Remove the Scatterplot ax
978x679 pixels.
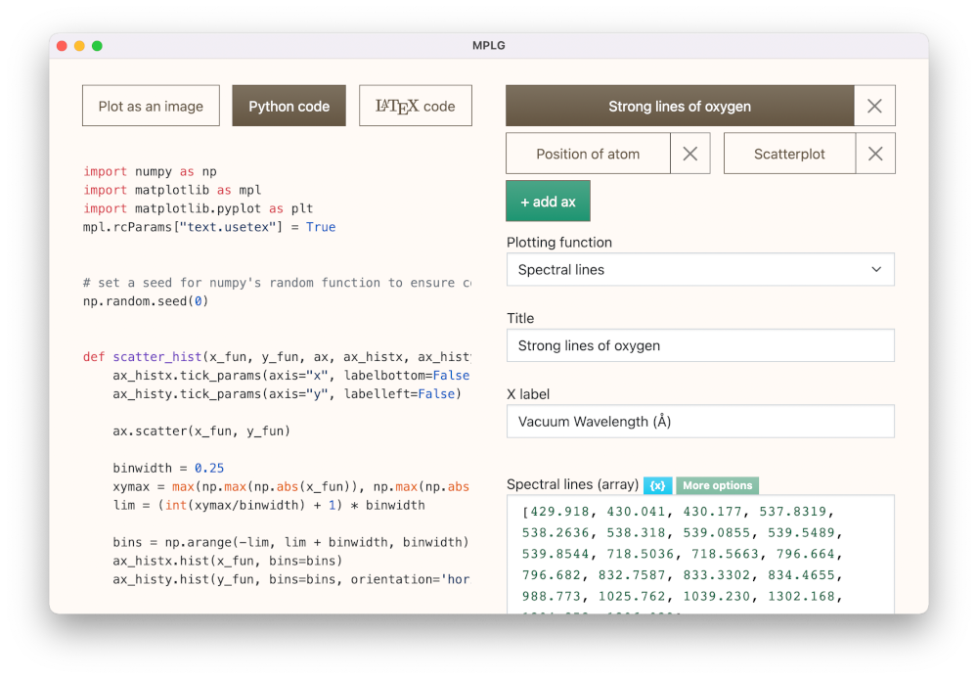tap(875, 154)
